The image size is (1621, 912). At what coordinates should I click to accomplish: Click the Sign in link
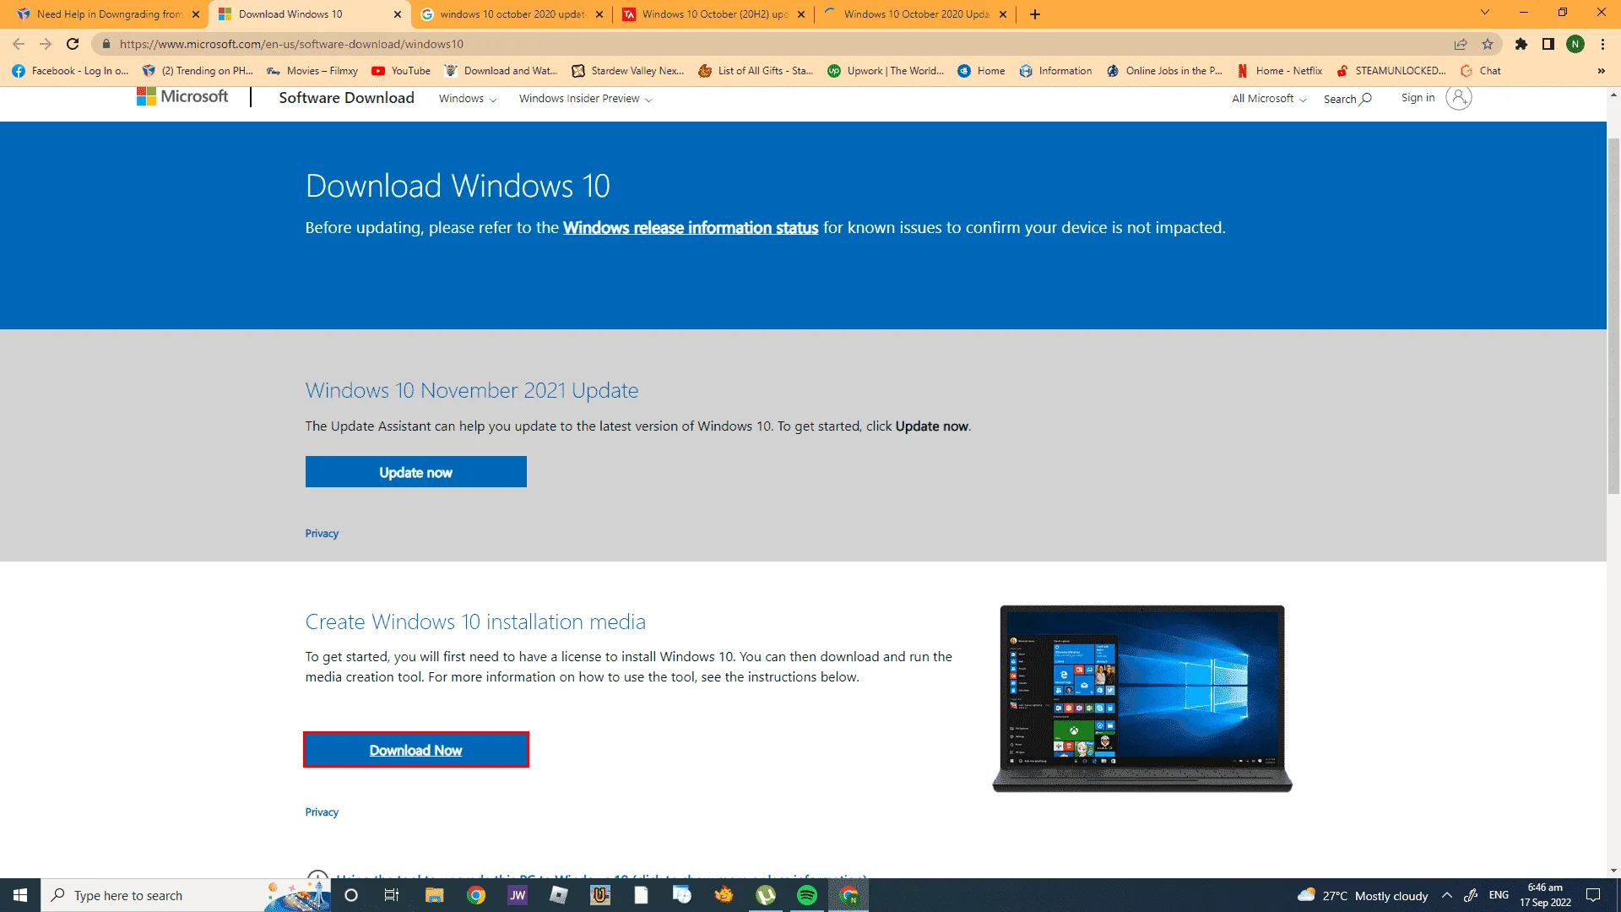(x=1418, y=98)
